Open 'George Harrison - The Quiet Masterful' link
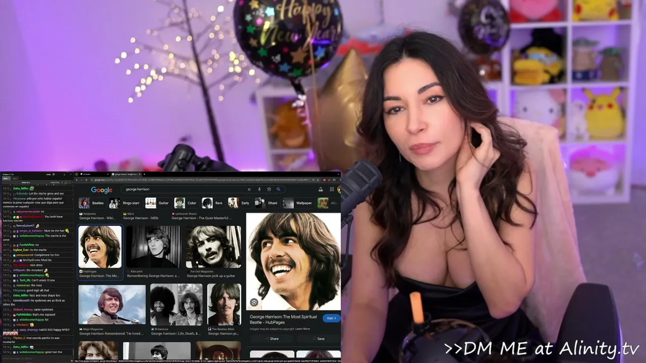This screenshot has width=646, height=363. coord(201,218)
